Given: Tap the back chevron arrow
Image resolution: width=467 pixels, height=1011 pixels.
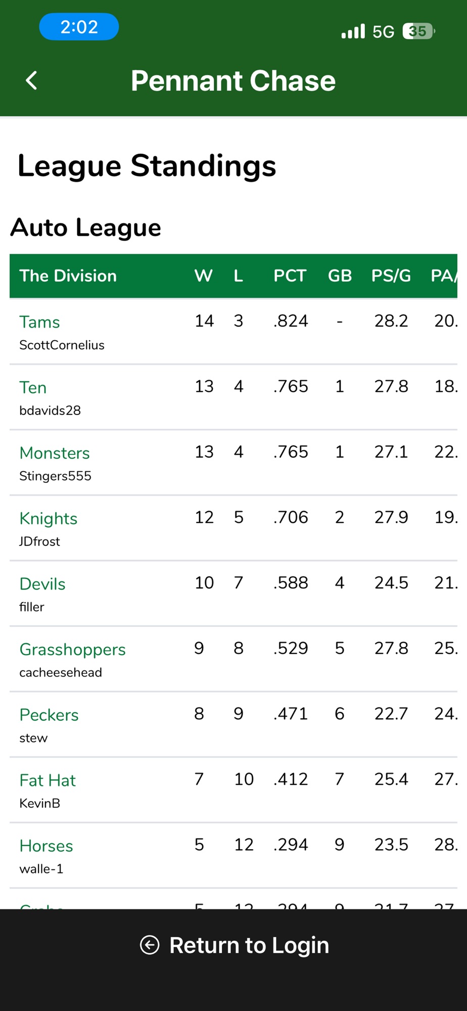Looking at the screenshot, I should coord(31,80).
